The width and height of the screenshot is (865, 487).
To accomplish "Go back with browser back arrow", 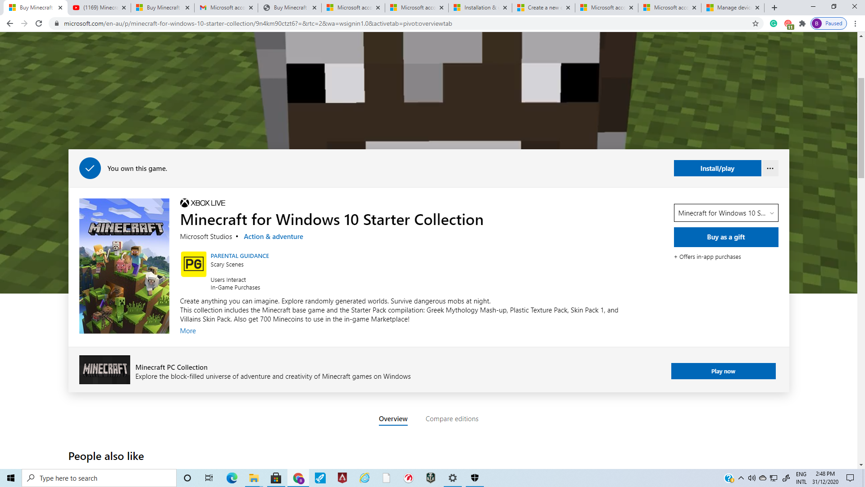I will pos(10,23).
